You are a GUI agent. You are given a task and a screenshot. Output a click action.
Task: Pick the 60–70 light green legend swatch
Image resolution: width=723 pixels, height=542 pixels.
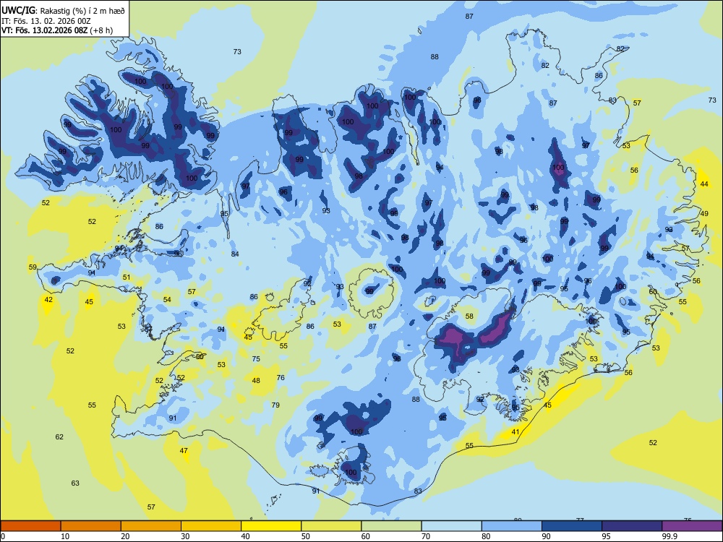(391, 526)
